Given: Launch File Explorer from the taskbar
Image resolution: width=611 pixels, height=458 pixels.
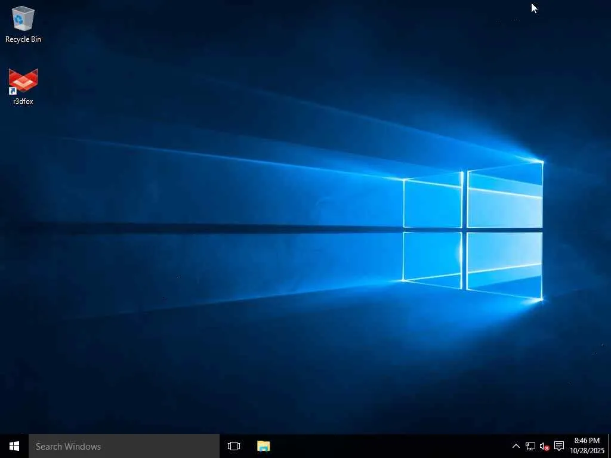Looking at the screenshot, I should 263,446.
